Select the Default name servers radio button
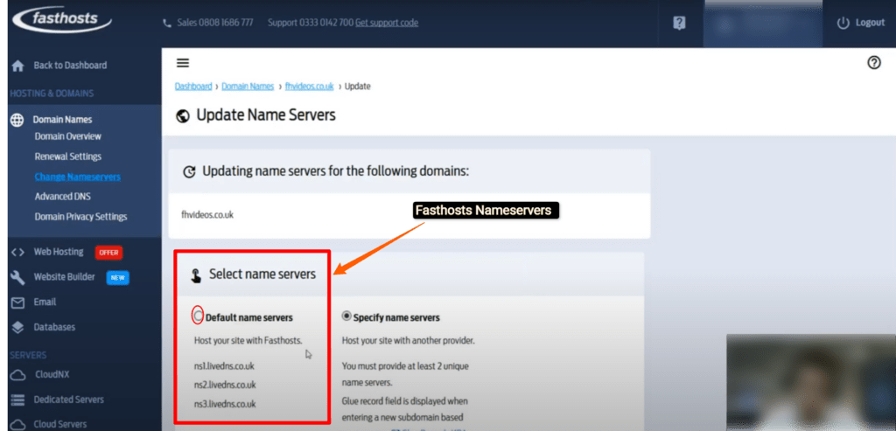Viewport: 896px width, 431px height. click(x=198, y=316)
